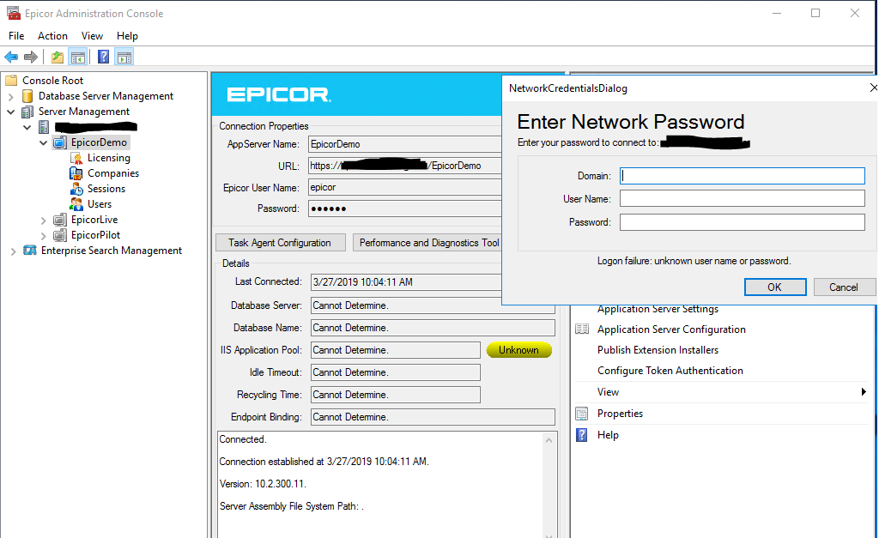Click the "Version: 10.2.300.11." log line
Screen dimensions: 879x538
[263, 484]
